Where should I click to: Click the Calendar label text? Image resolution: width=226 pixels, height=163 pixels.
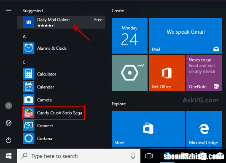click(x=46, y=87)
